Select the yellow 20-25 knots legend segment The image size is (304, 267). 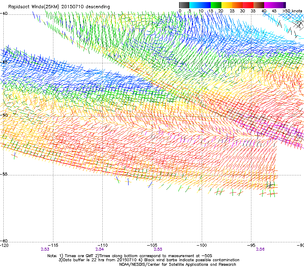[x=227, y=5]
